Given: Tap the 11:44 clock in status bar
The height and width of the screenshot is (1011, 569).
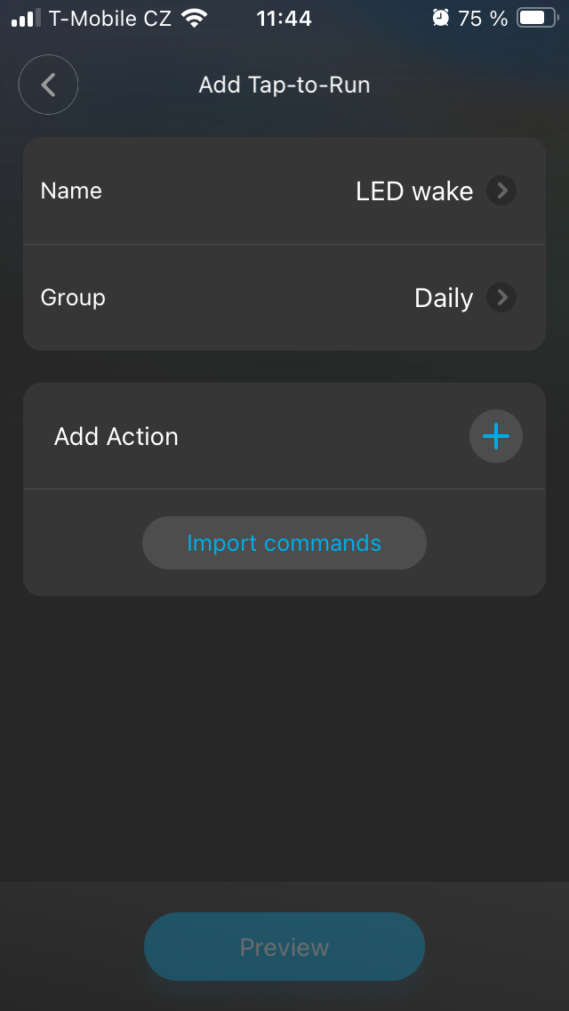Looking at the screenshot, I should [284, 18].
